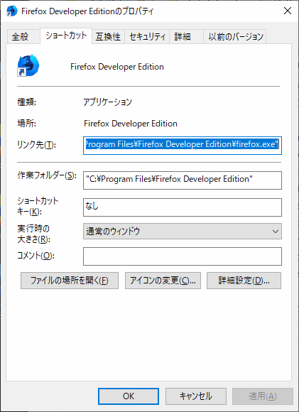Image resolution: width=299 pixels, height=412 pixels.
Task: Click the アプリケーション type text
Action: tap(107, 102)
